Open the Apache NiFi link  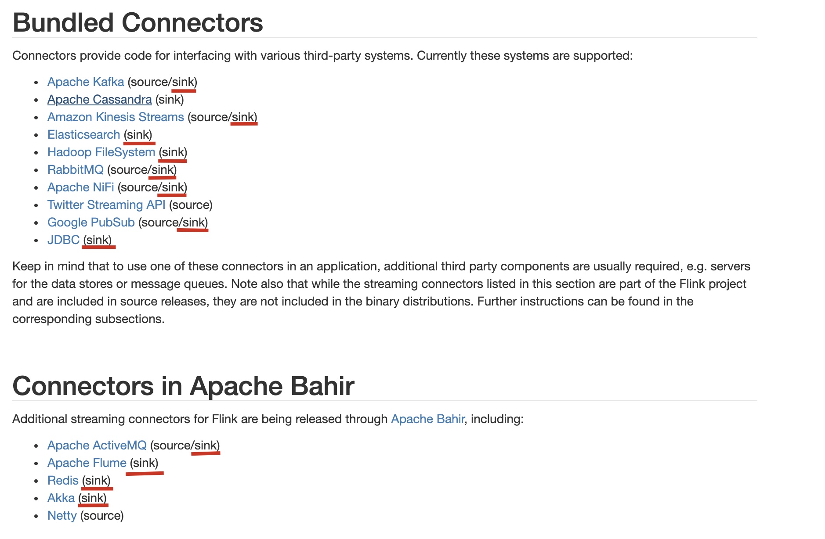(81, 187)
